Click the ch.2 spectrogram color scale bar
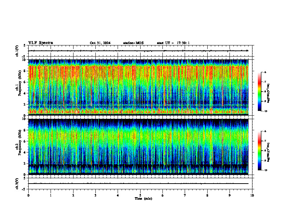 tap(259, 151)
